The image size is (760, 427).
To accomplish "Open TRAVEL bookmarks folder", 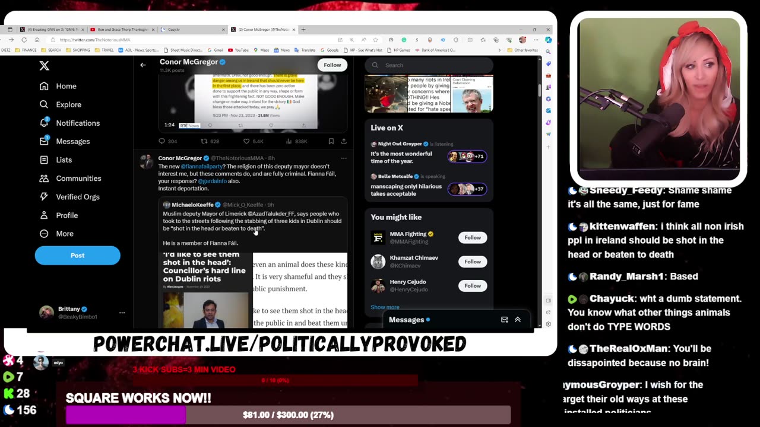I will pyautogui.click(x=104, y=50).
